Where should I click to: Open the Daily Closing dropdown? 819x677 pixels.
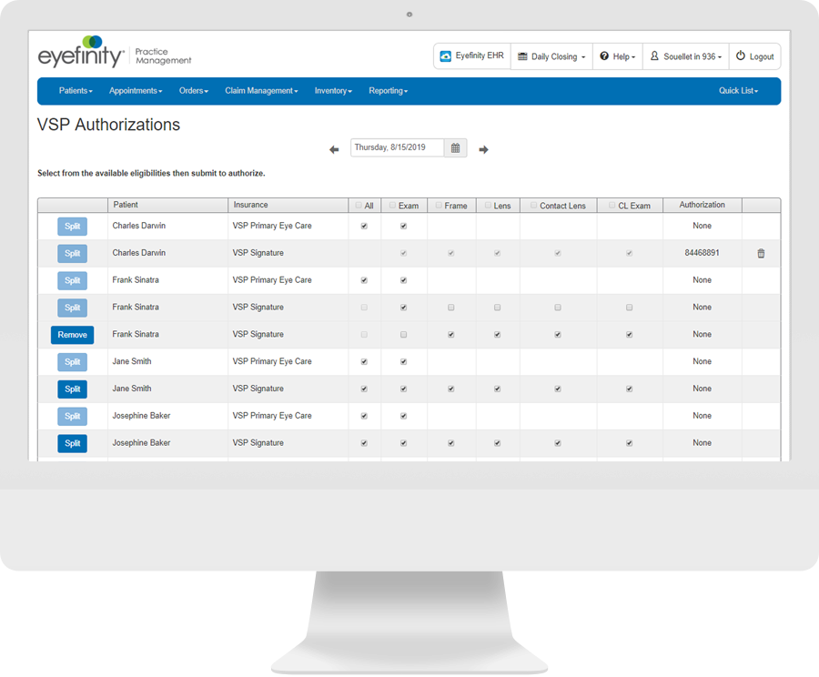pyautogui.click(x=551, y=56)
